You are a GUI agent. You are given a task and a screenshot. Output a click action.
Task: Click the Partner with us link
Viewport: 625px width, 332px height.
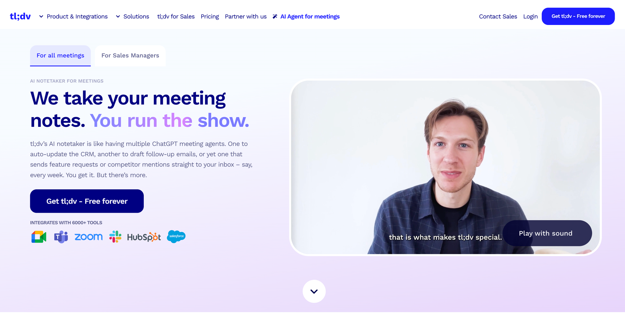tap(246, 16)
